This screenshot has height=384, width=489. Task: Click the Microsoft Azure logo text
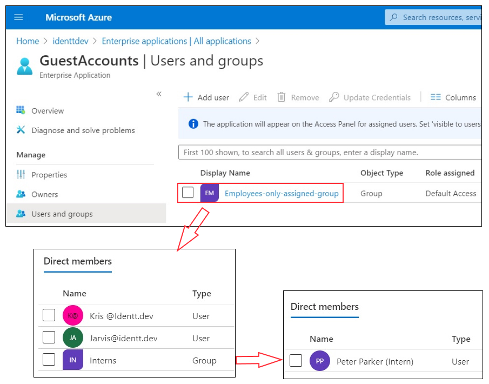point(78,17)
